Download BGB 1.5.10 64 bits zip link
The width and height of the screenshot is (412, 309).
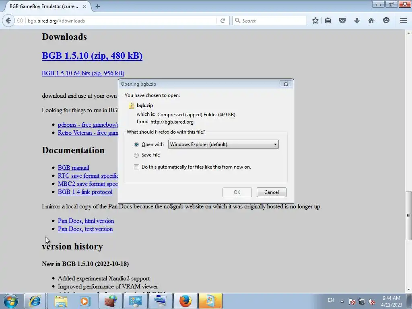83,73
